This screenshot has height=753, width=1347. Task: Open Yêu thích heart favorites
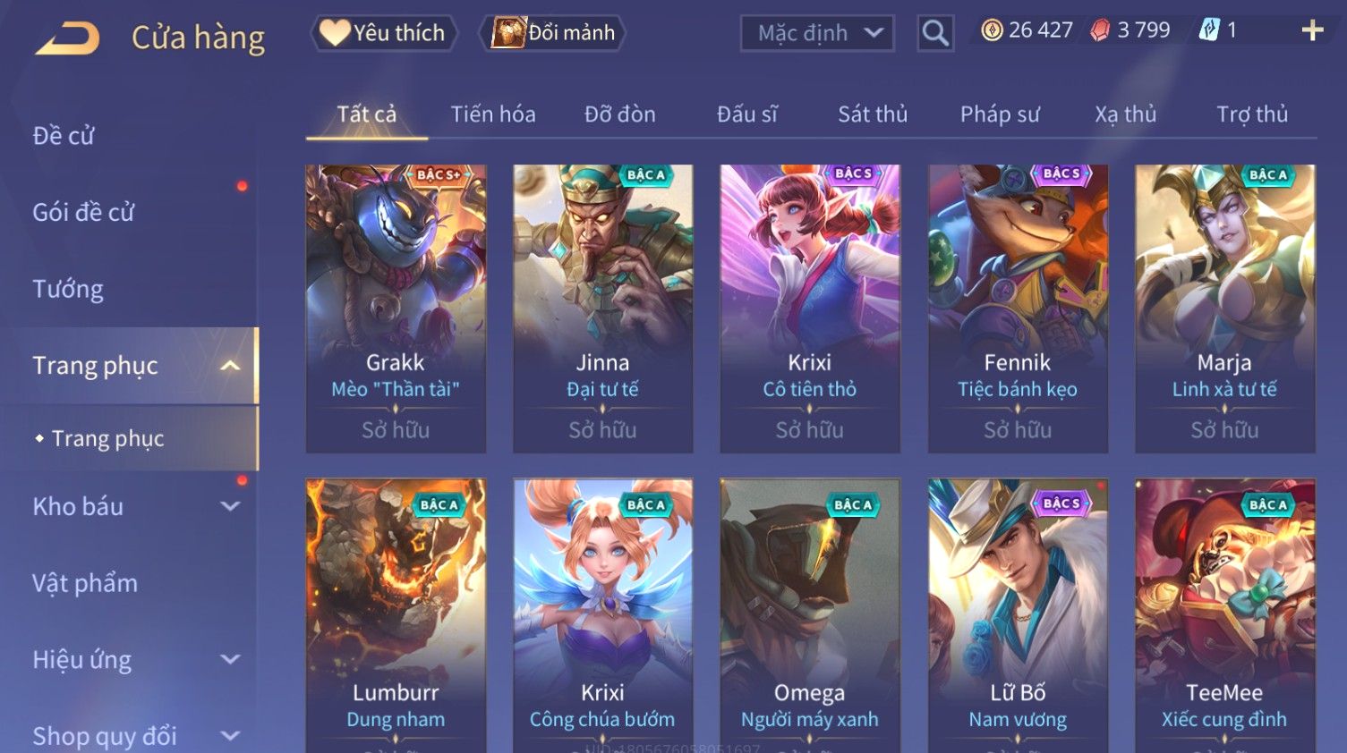383,33
